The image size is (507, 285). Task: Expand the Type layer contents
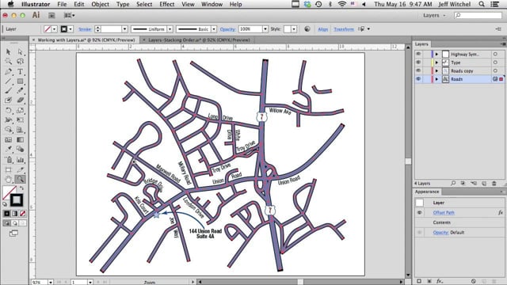pyautogui.click(x=436, y=63)
